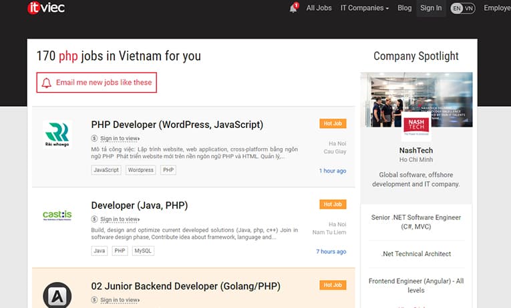511x308 pixels.
Task: Open the Blog page
Action: (x=404, y=8)
